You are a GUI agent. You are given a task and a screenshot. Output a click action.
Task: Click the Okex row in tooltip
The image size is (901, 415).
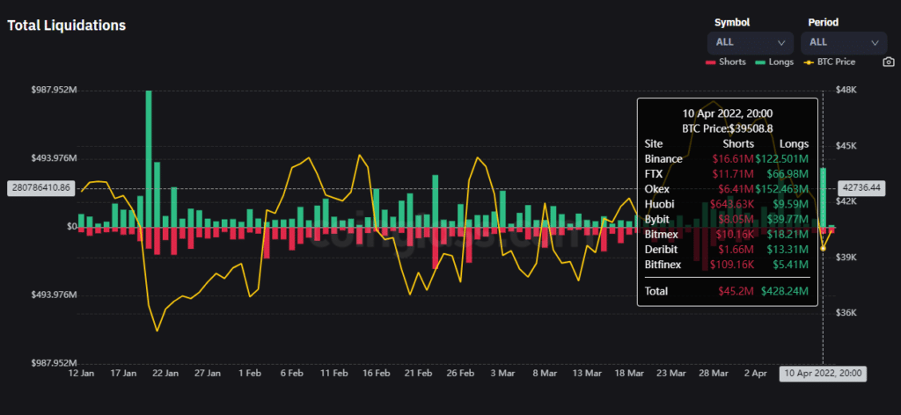click(726, 189)
